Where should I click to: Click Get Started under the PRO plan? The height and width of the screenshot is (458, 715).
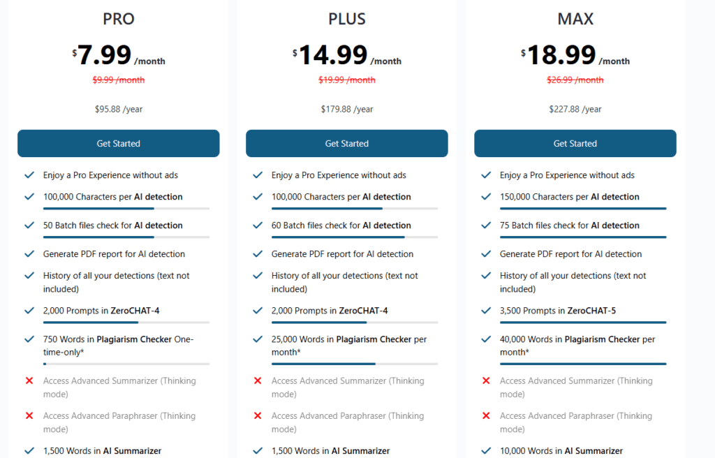pyautogui.click(x=118, y=143)
